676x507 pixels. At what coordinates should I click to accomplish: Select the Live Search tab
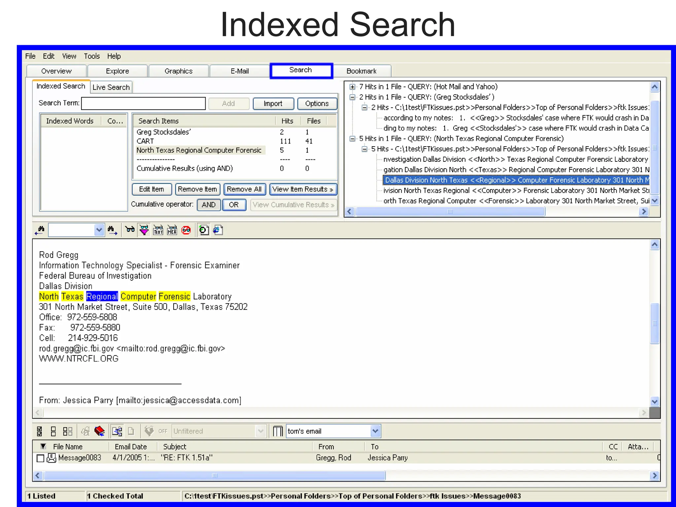pyautogui.click(x=111, y=87)
